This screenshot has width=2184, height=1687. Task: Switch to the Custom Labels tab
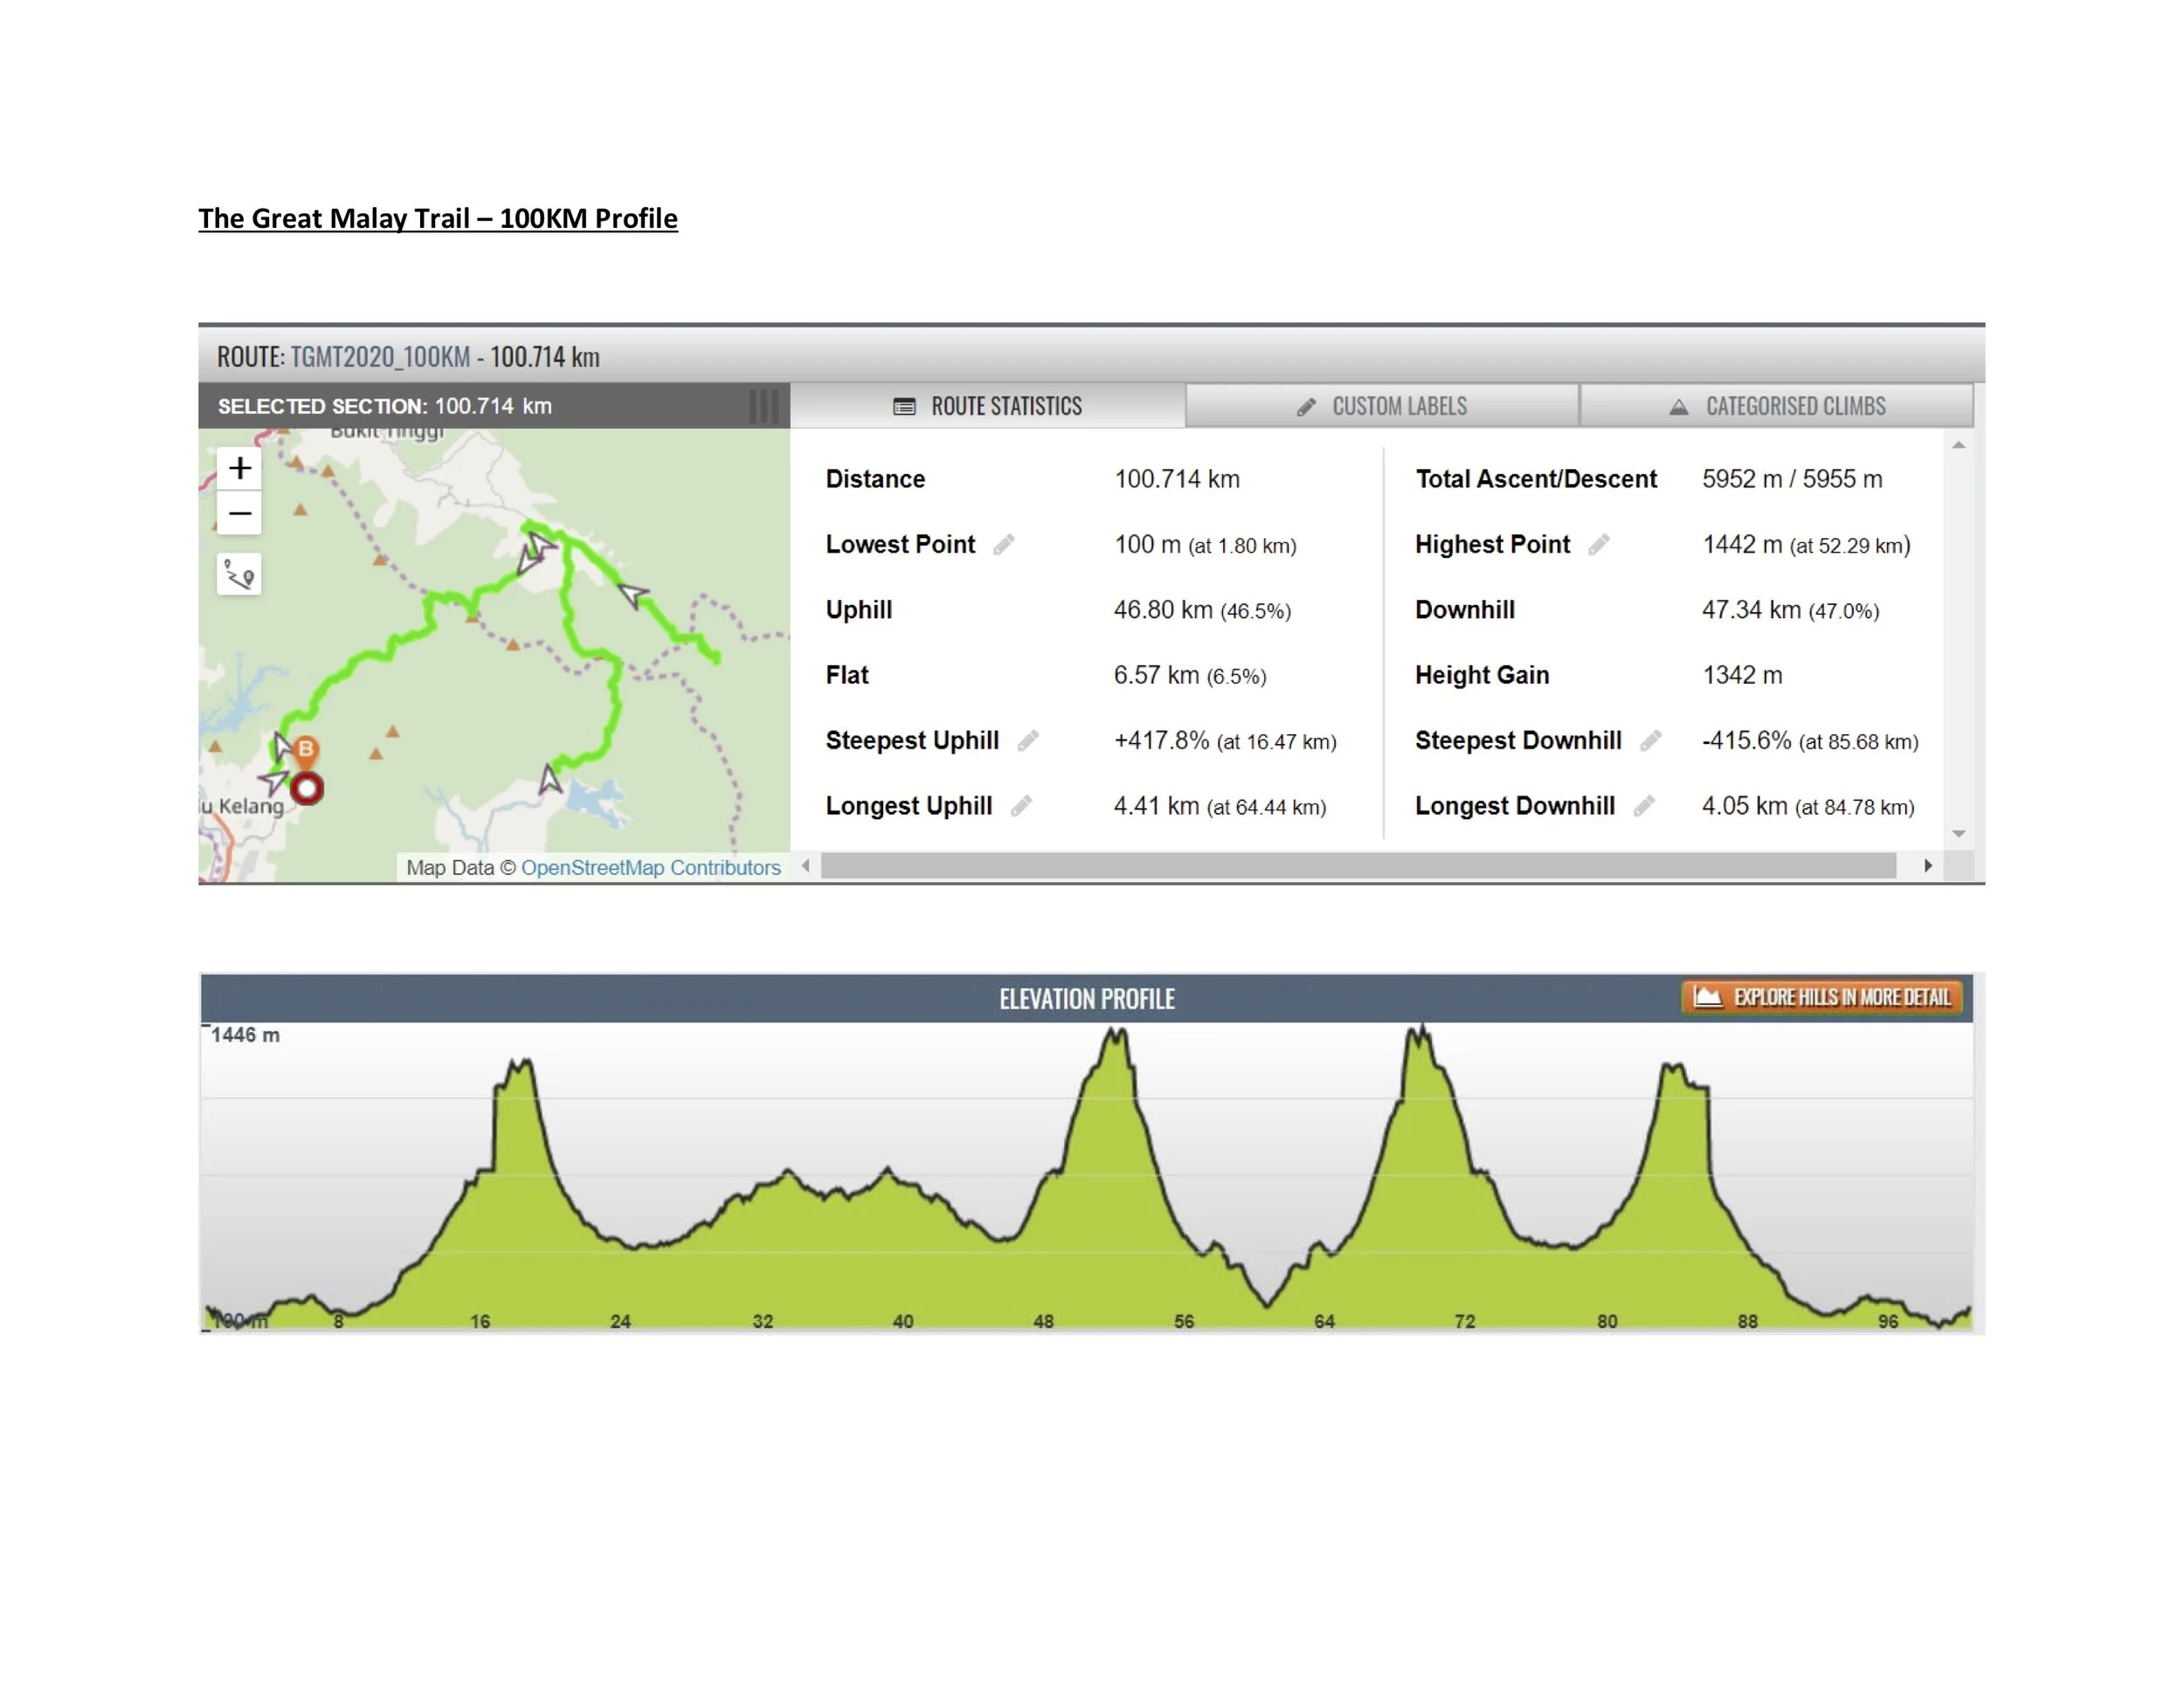coord(1381,406)
